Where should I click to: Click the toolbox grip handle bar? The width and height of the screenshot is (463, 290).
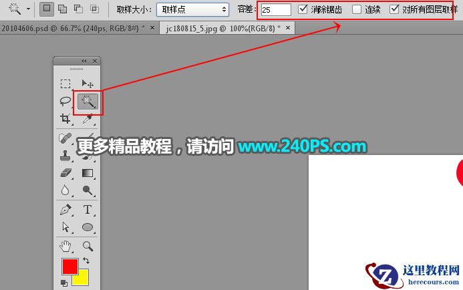coord(76,69)
